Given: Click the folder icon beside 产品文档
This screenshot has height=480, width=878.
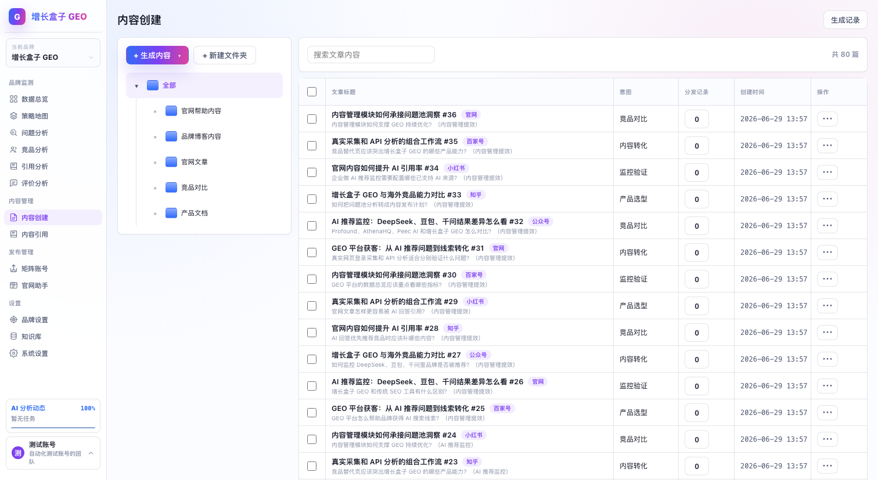Looking at the screenshot, I should click(171, 213).
